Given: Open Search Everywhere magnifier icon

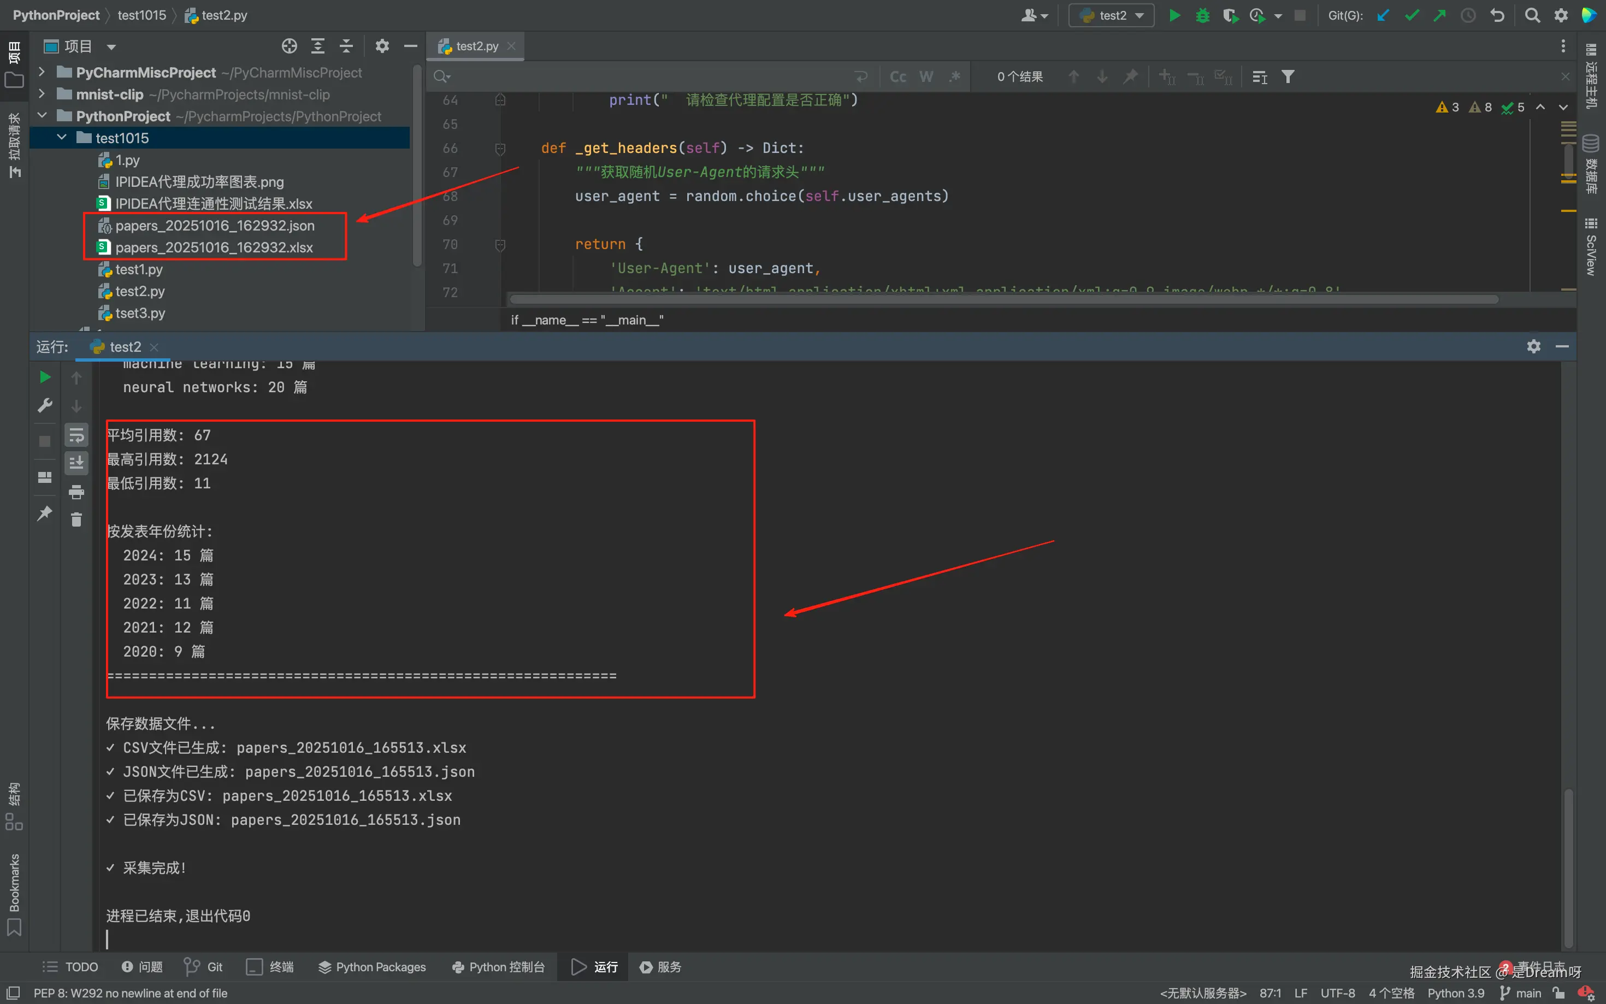Looking at the screenshot, I should pos(1532,15).
